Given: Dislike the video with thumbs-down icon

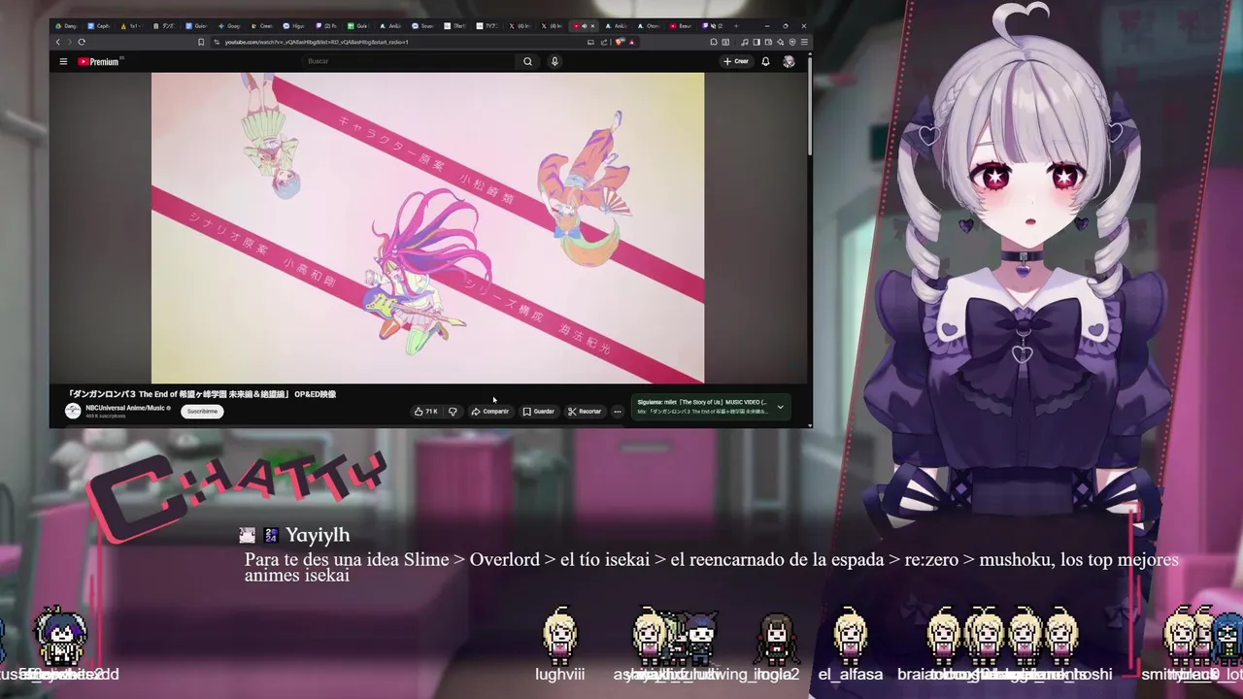Looking at the screenshot, I should (453, 412).
